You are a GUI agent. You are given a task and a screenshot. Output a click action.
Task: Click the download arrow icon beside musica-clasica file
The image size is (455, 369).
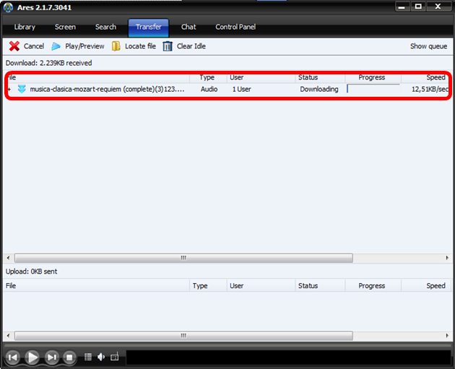[22, 89]
